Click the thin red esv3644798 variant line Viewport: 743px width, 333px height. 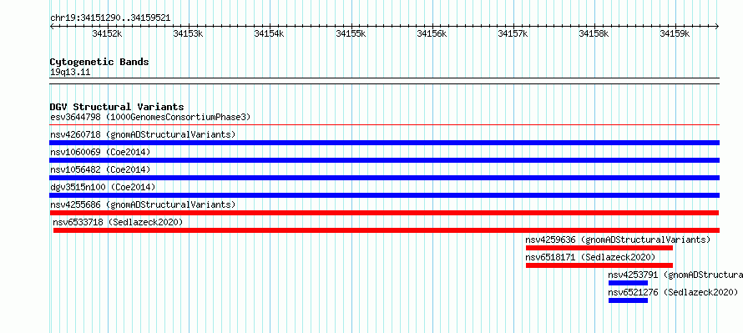385,125
